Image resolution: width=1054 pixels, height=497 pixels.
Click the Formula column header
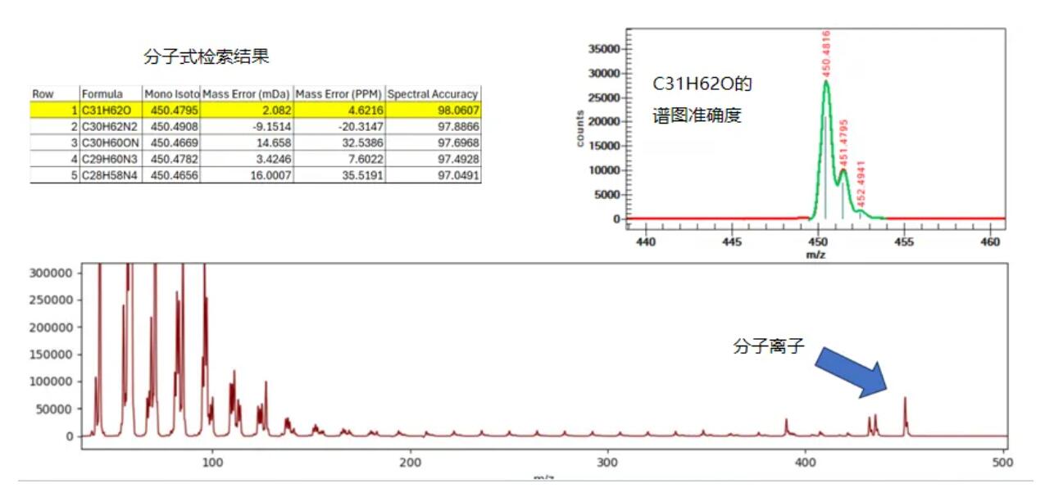(x=102, y=94)
